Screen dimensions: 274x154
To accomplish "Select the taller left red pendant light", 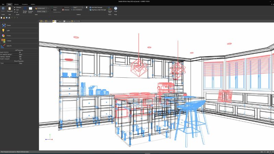I will tap(139, 55).
